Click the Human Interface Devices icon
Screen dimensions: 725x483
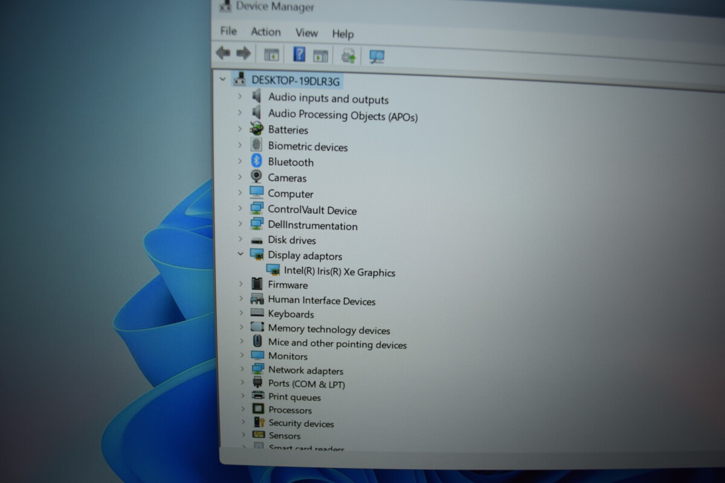[x=257, y=299]
